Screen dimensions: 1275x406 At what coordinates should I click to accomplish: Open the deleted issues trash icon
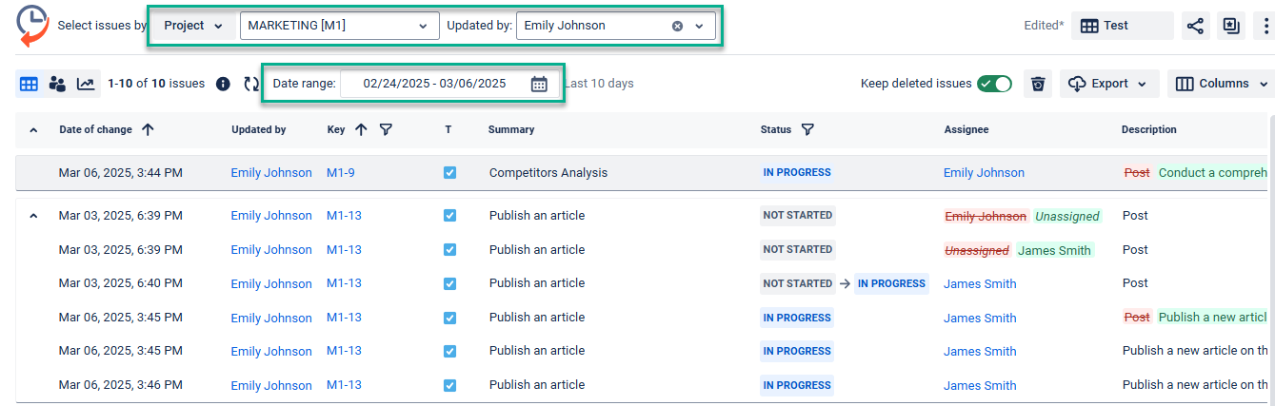[x=1038, y=84]
